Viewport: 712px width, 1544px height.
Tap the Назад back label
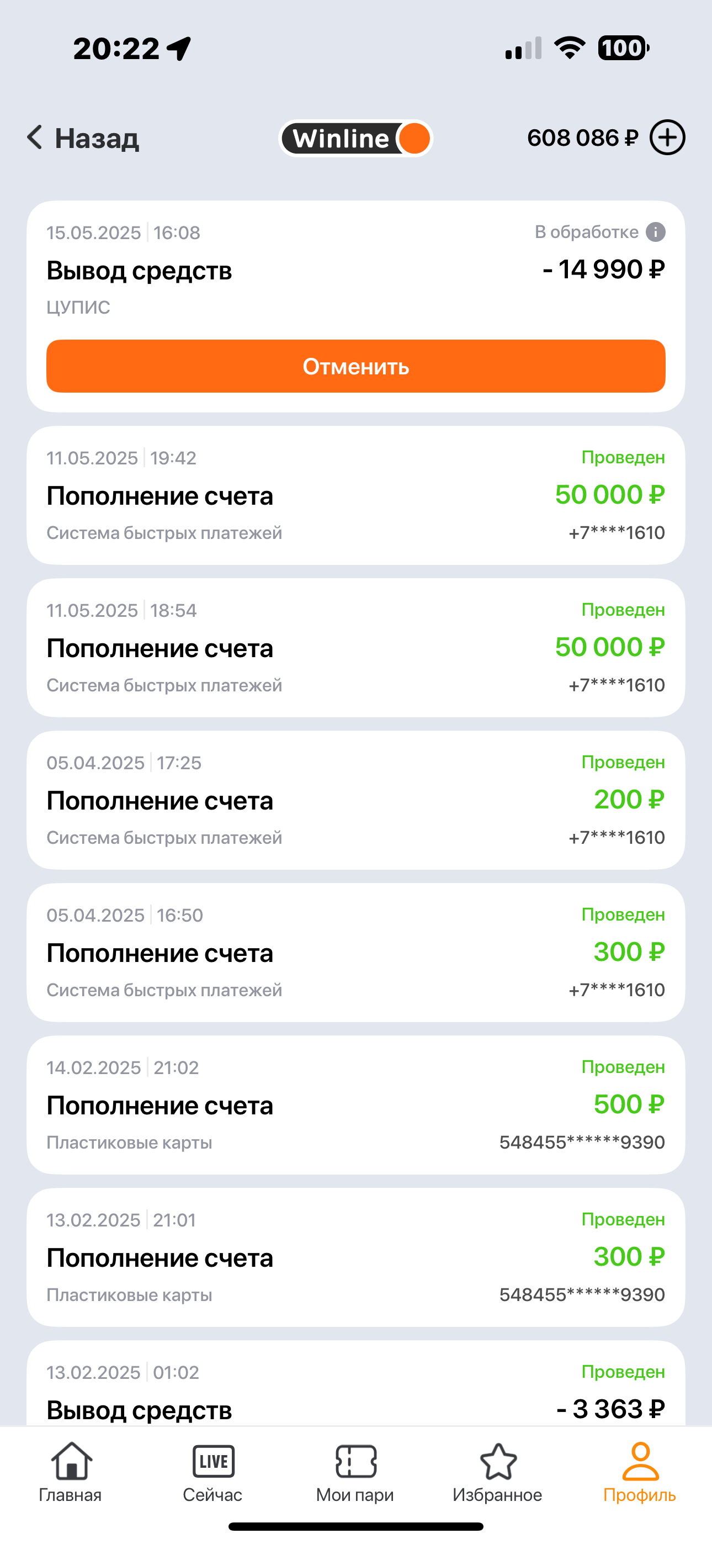coord(97,139)
